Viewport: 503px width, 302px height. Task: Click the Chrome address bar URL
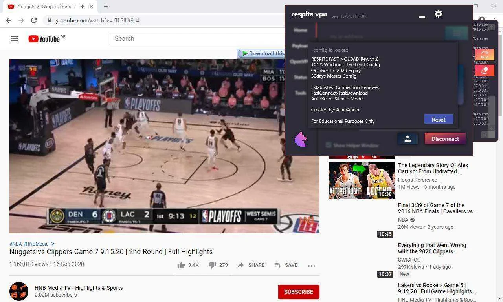tap(98, 20)
